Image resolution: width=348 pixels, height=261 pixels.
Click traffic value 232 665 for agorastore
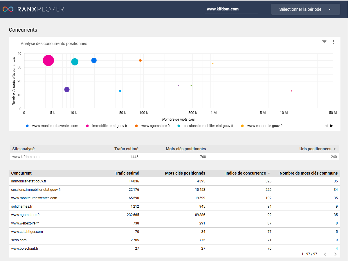tap(133, 215)
